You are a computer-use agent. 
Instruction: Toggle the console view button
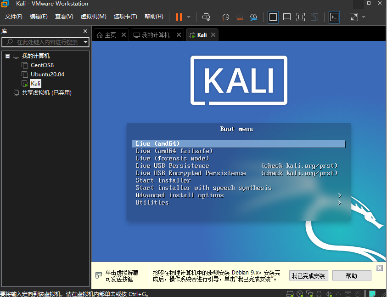334,17
